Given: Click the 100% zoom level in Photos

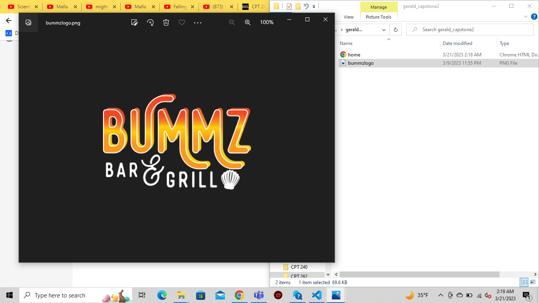Looking at the screenshot, I should click(x=267, y=22).
